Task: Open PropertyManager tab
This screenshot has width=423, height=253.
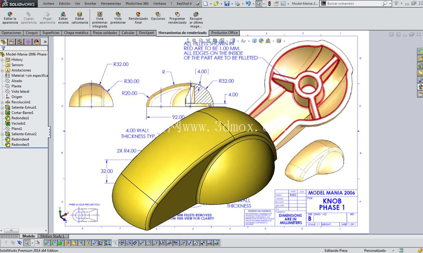Action: [11, 42]
